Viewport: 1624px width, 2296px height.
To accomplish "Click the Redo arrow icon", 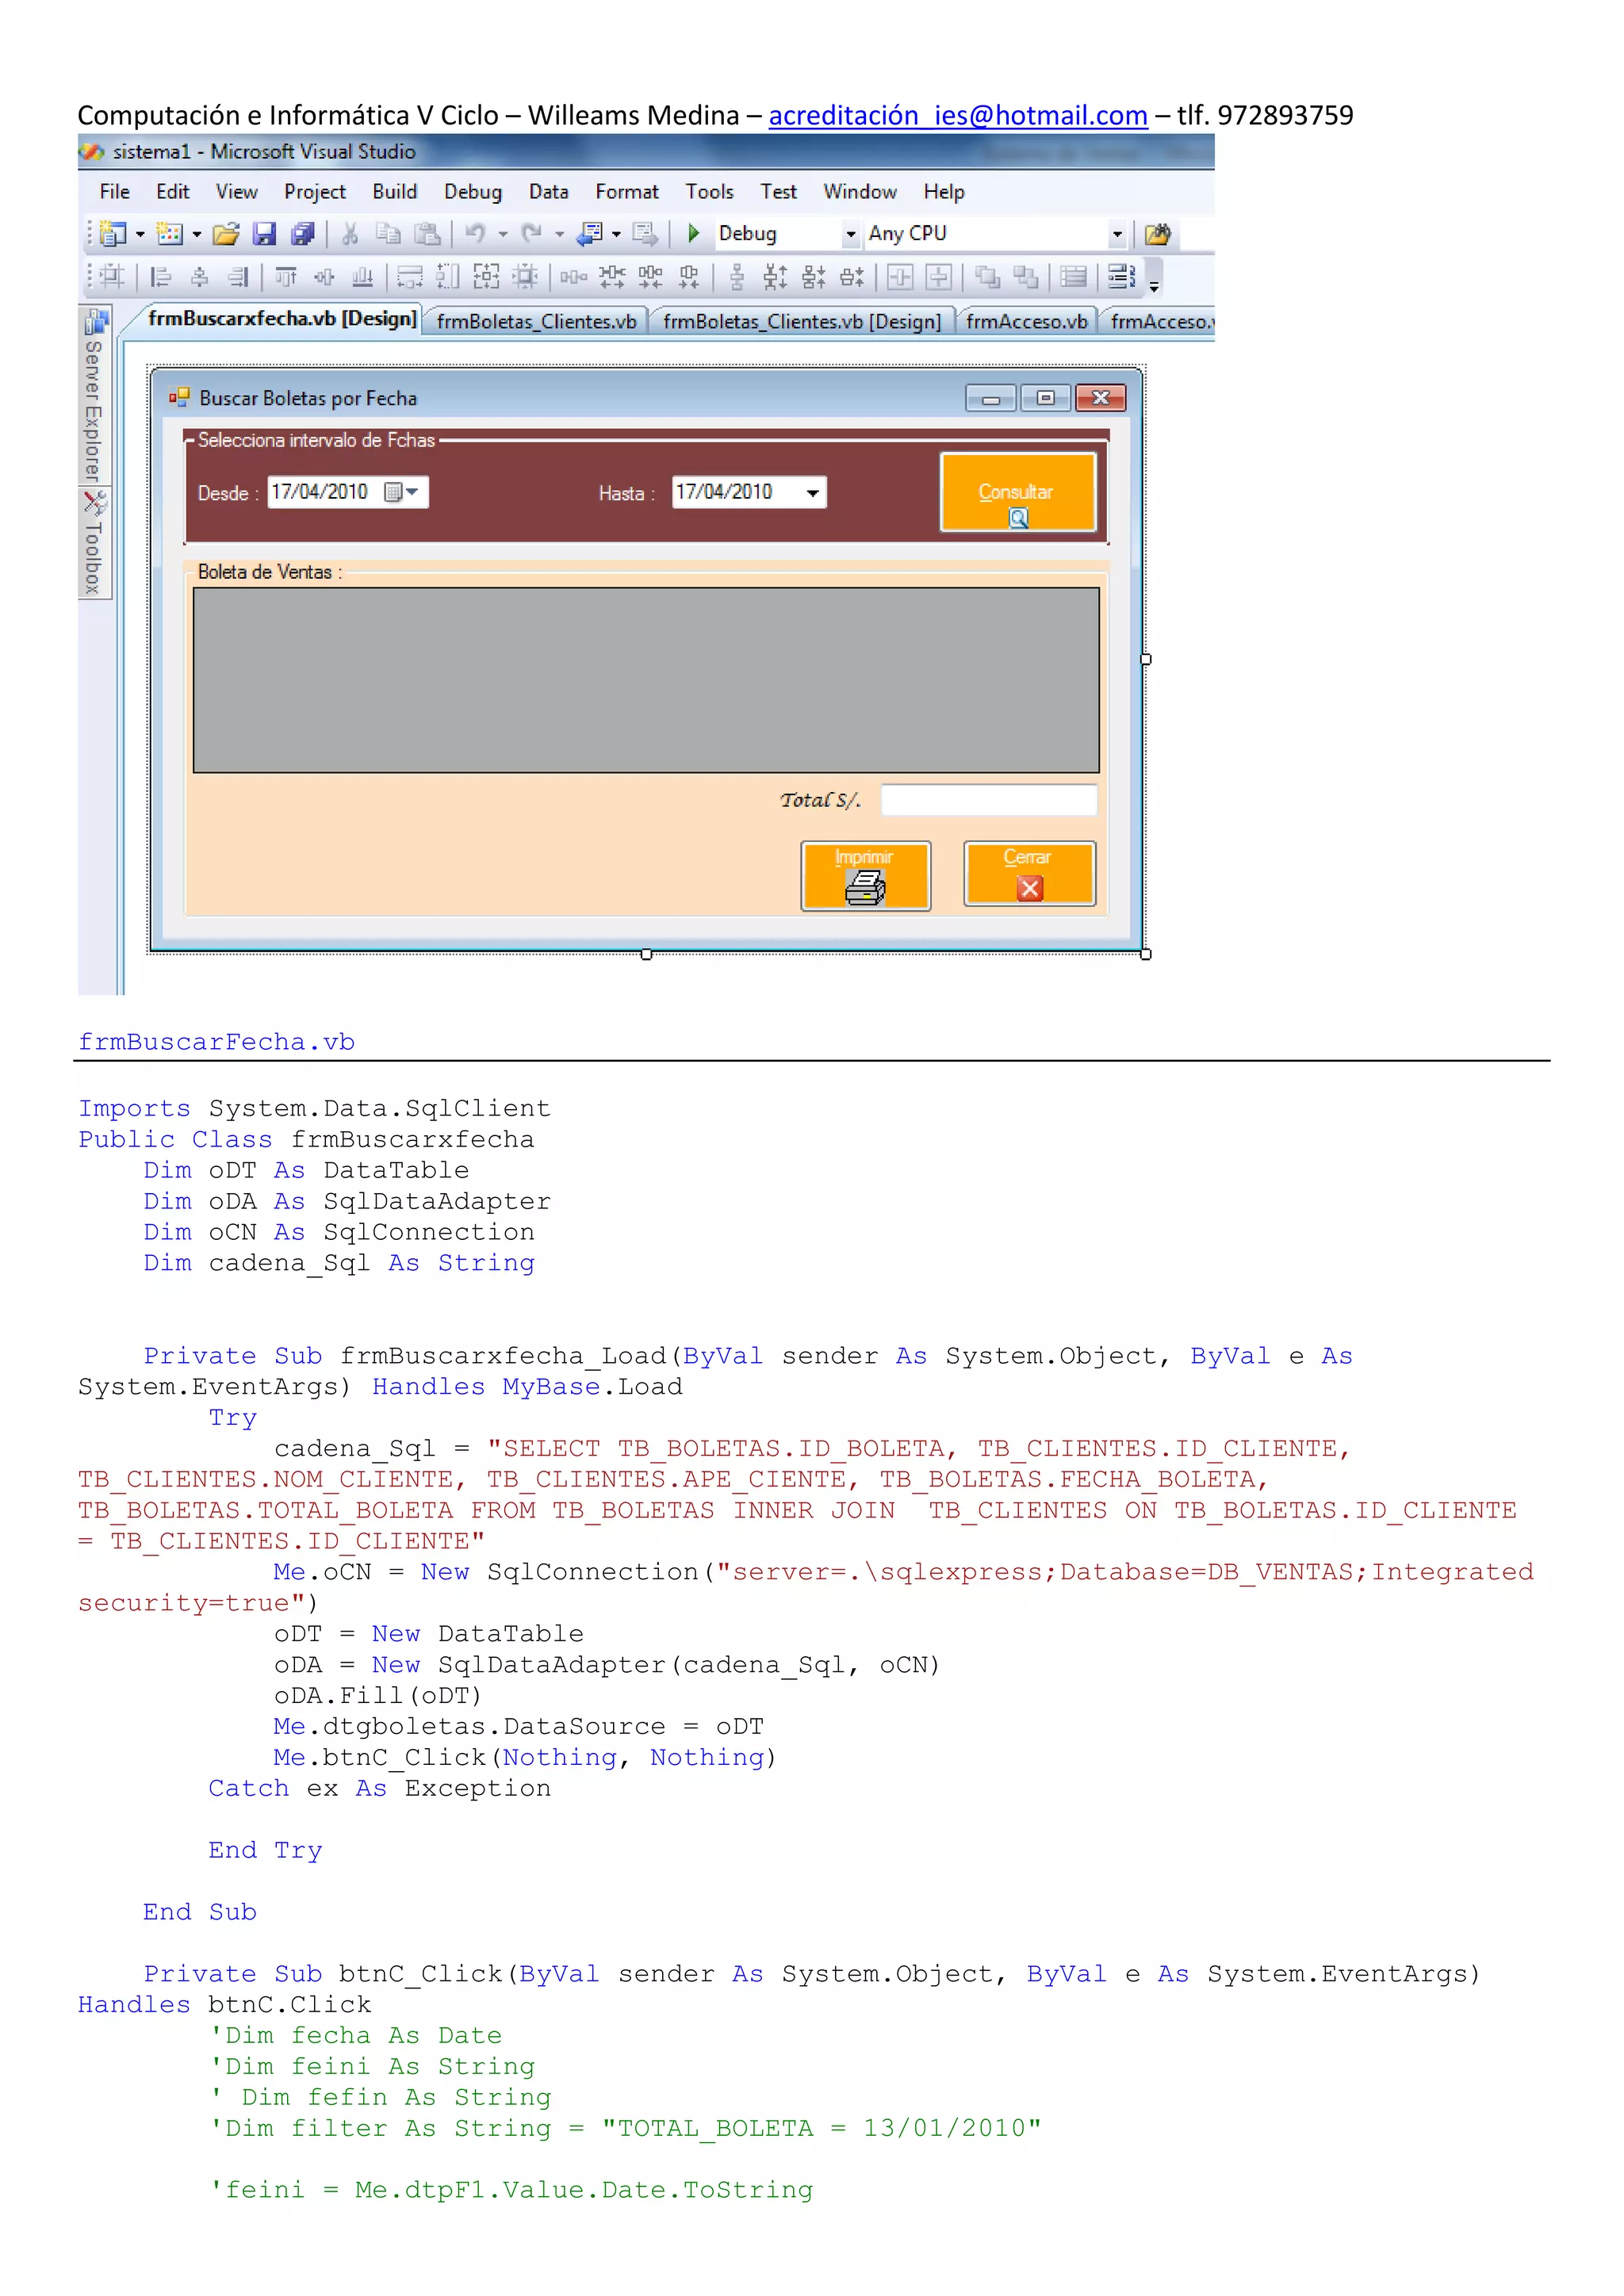I will pyautogui.click(x=532, y=234).
